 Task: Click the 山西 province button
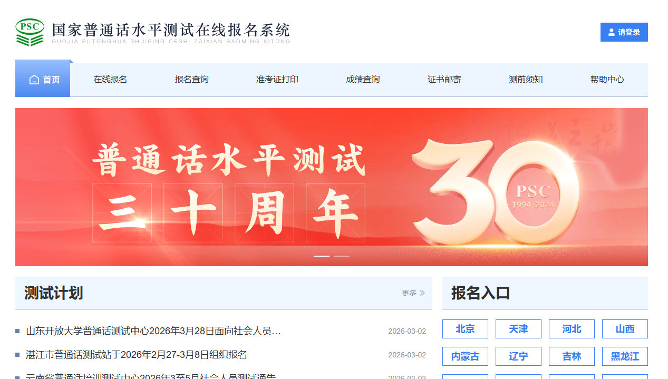[x=624, y=328]
